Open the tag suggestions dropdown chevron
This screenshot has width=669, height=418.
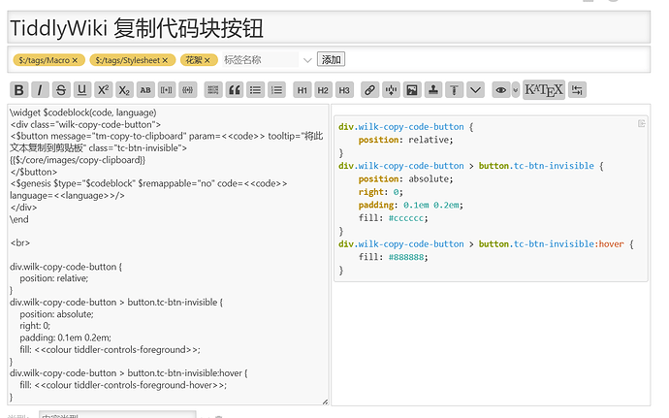coord(307,60)
